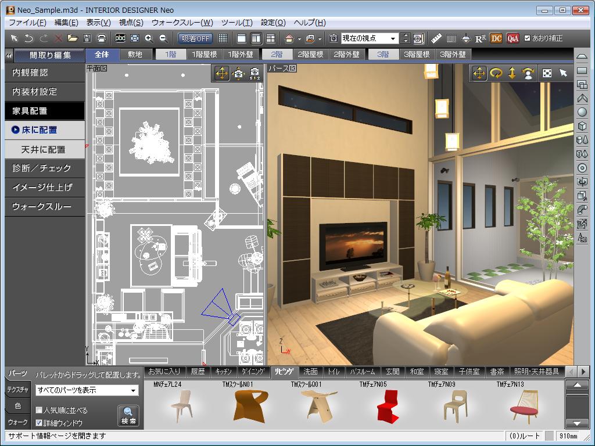
Task: Expand the すべてのパーツを表示 dropdown
Action: [x=134, y=391]
